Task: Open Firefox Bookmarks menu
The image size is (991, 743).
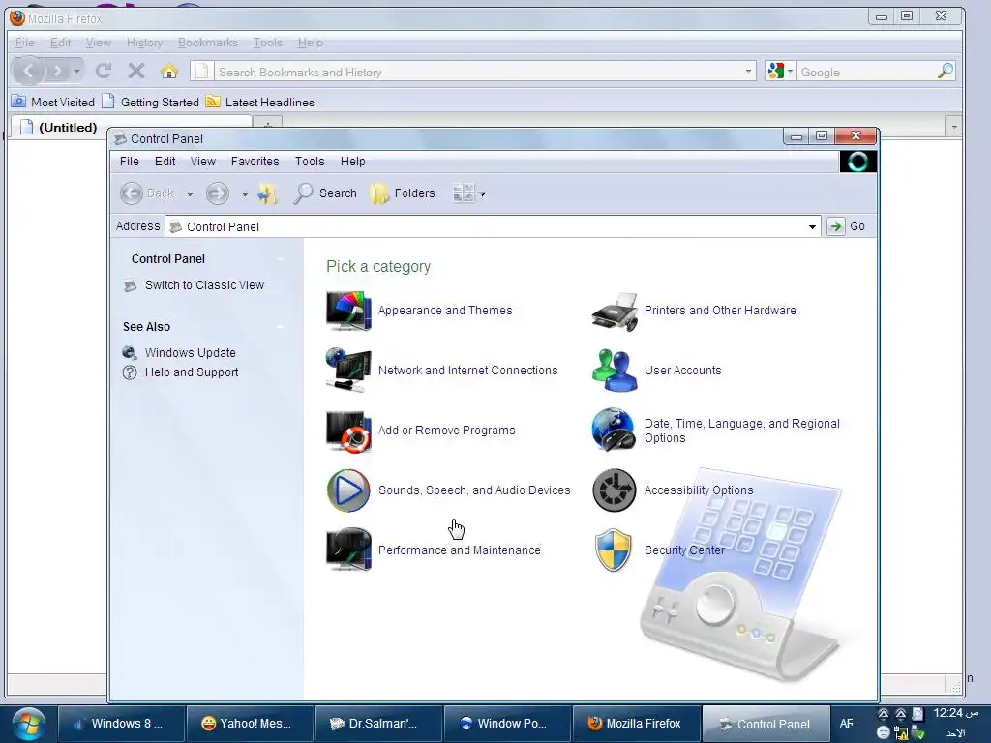Action: [208, 43]
